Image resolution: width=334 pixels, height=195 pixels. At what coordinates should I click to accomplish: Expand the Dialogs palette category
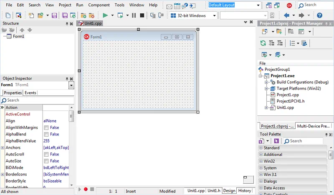pos(261,181)
